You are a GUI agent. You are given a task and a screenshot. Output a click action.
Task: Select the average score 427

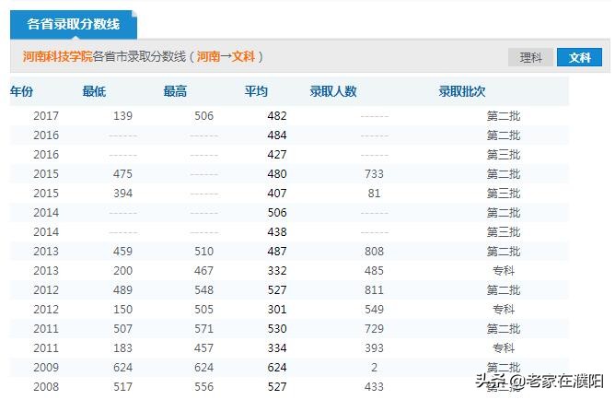click(x=277, y=154)
